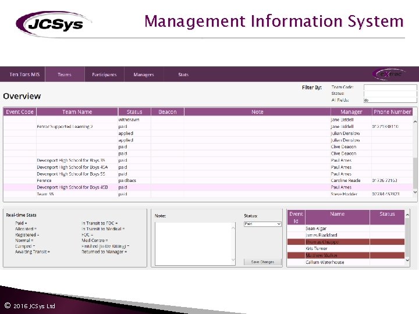
Task: Open the Status dropdown showing Paid
Action: tap(262, 224)
